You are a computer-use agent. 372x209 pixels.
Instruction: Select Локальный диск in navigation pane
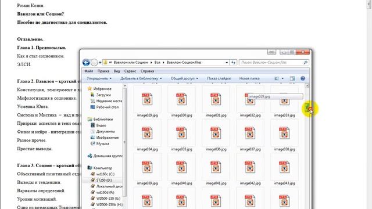pos(106,186)
